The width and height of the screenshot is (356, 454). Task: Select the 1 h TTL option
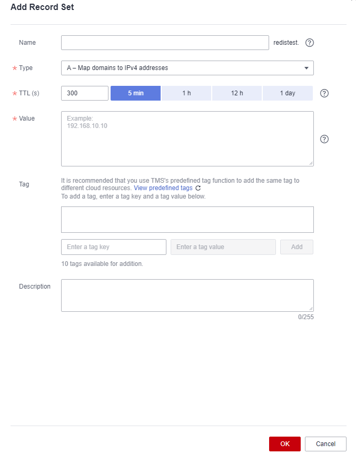[186, 93]
